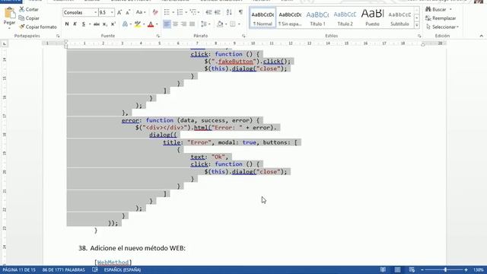The height and width of the screenshot is (274, 487).
Task: Apply yellow text highlight color
Action: click(x=138, y=24)
